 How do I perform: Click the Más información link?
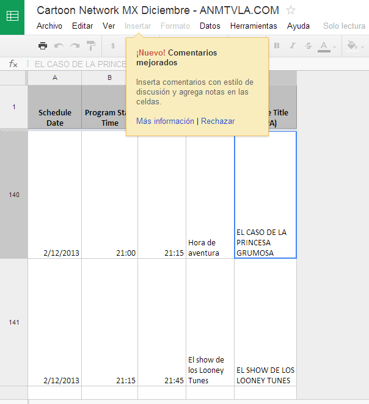point(165,121)
